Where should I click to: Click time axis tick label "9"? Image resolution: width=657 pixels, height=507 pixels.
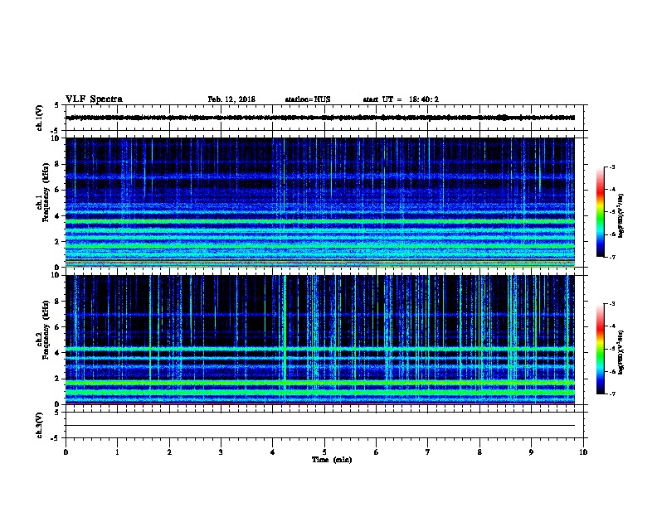pyautogui.click(x=531, y=452)
